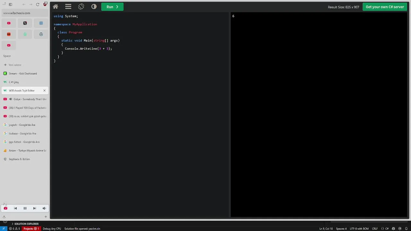Viewport: 411px width, 231px height.
Task: Click Projects error indicator in status bar
Action: tap(31, 229)
